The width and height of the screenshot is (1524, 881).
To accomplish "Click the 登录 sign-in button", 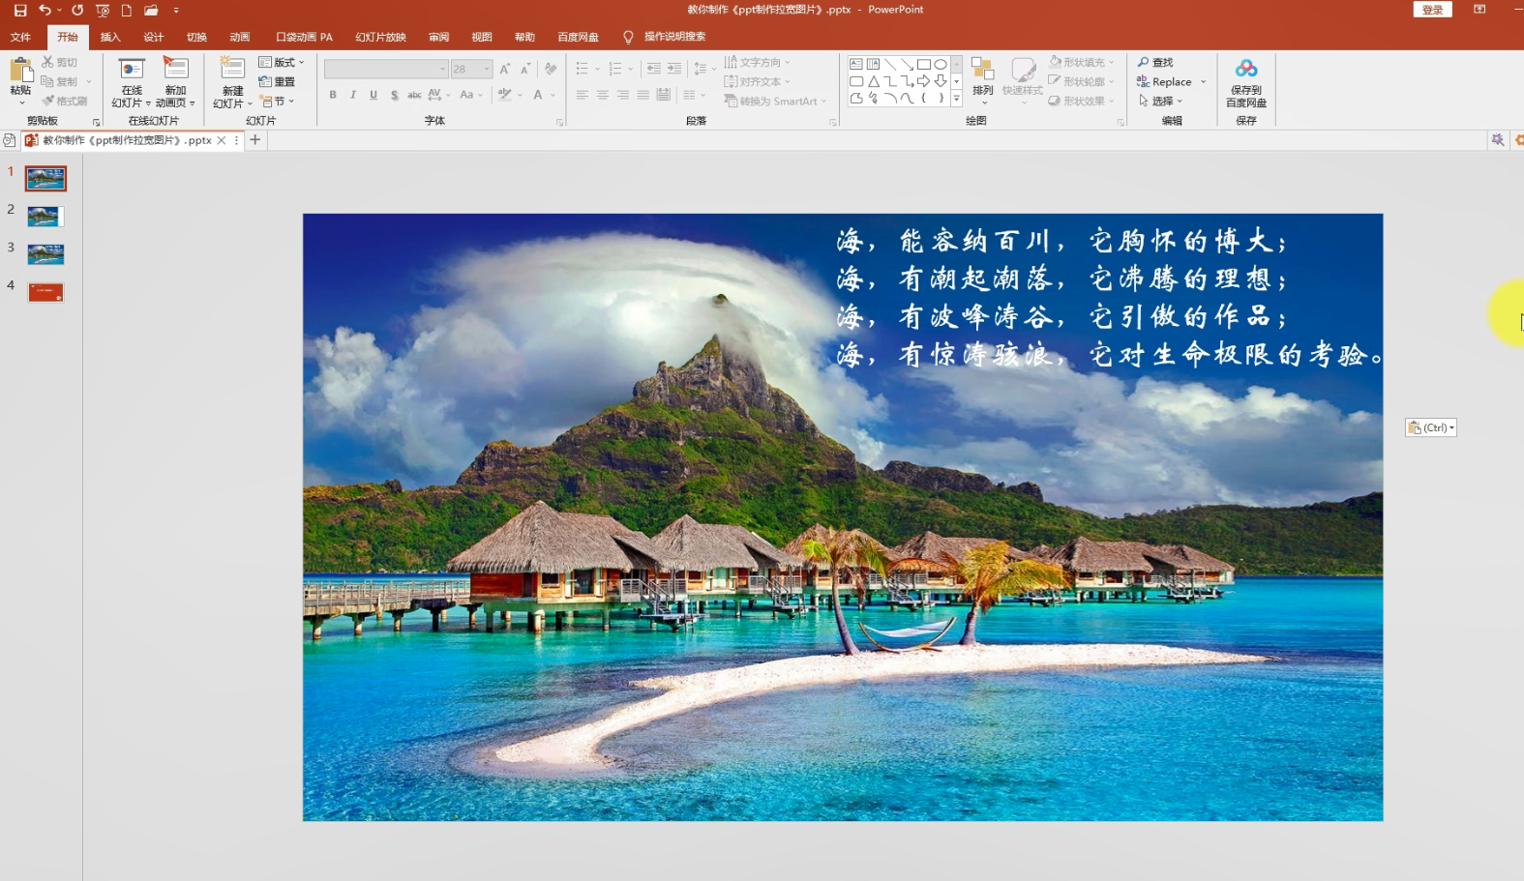I will click(x=1433, y=10).
